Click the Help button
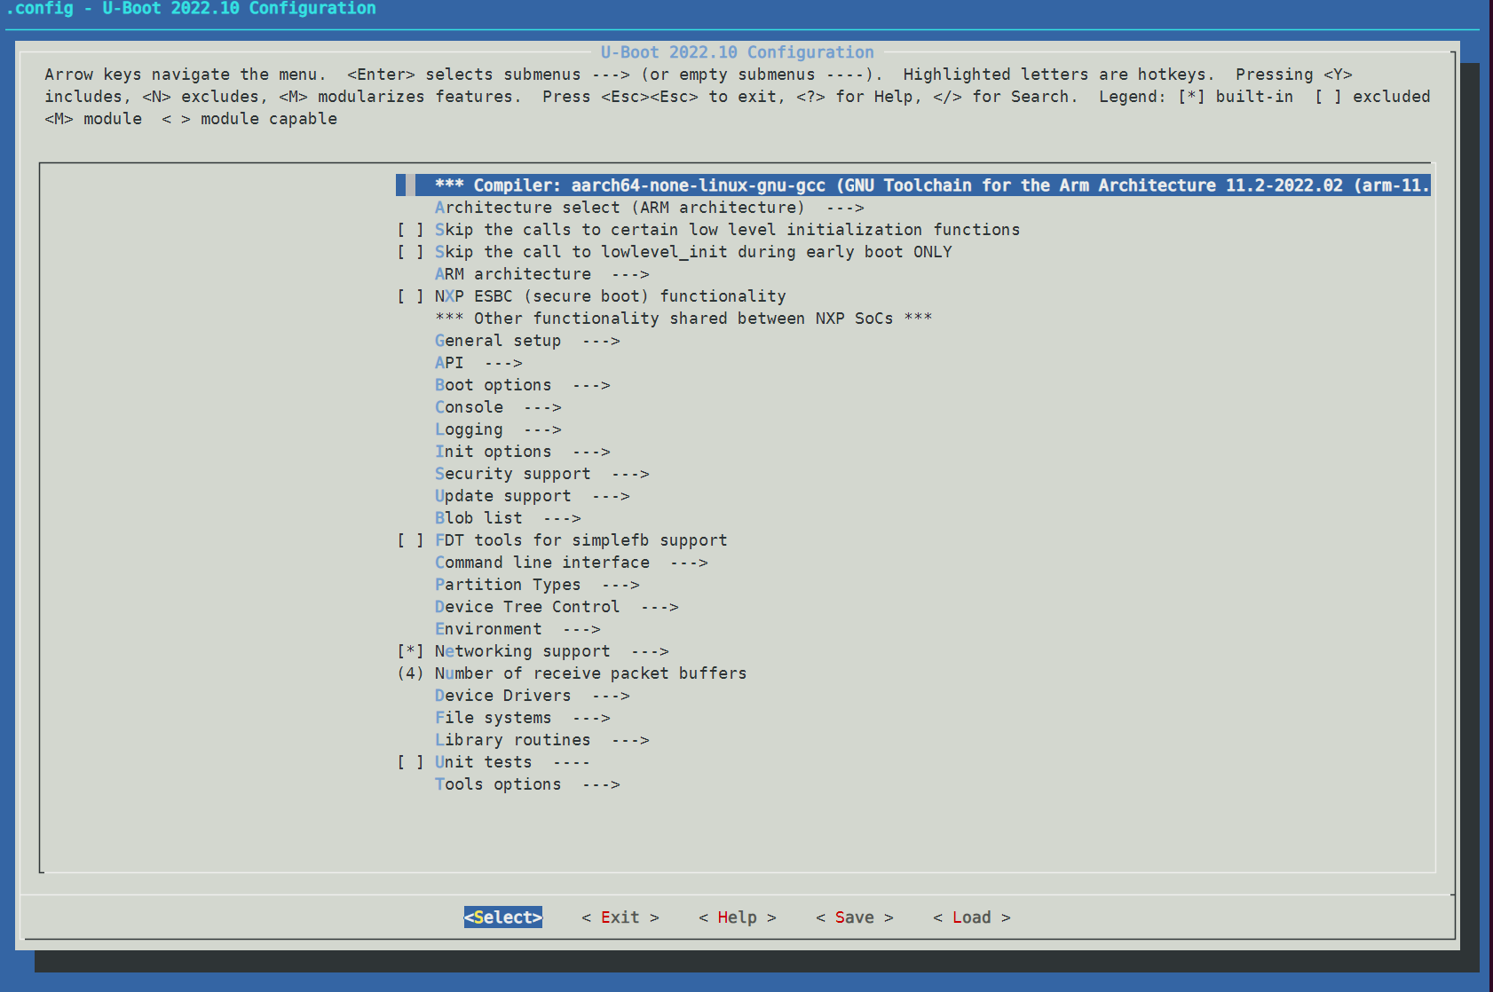This screenshot has height=992, width=1493. [x=738, y=917]
